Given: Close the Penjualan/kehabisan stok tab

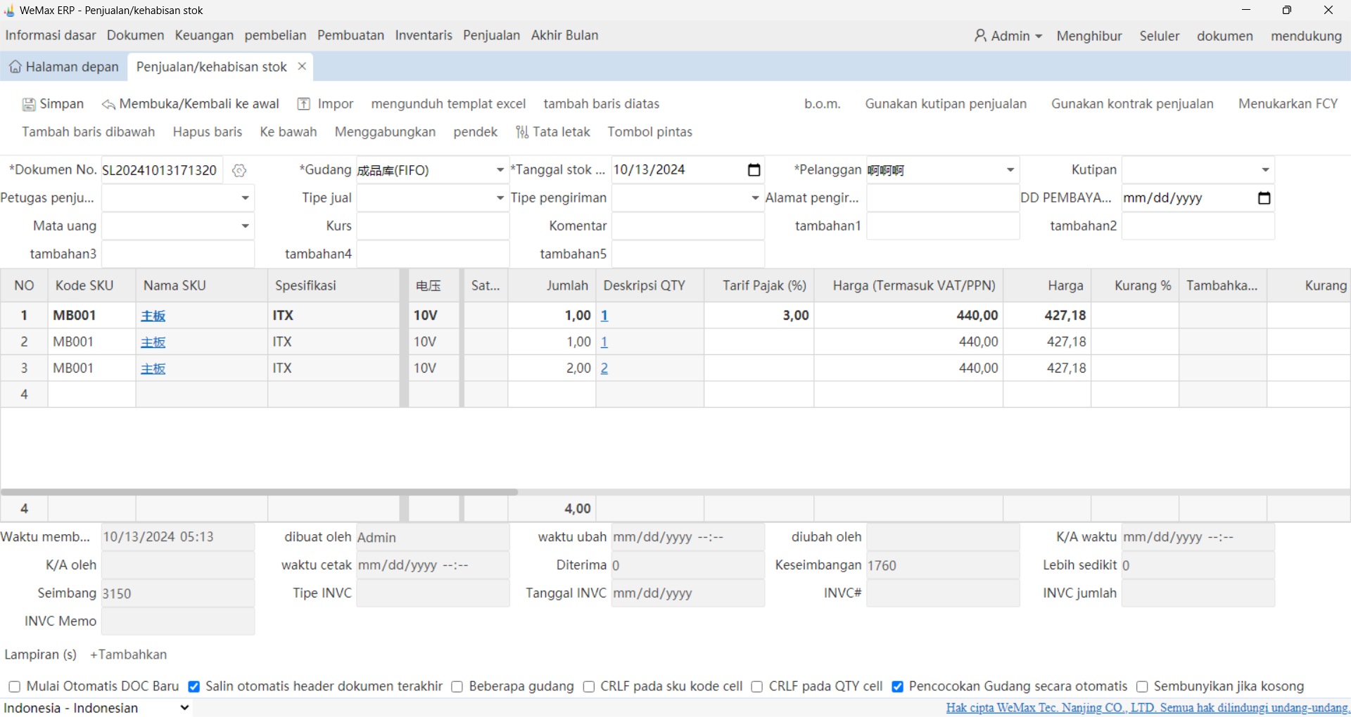Looking at the screenshot, I should pyautogui.click(x=302, y=66).
